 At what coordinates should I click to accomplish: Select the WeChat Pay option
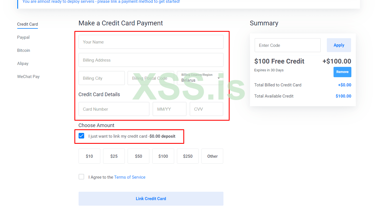pyautogui.click(x=28, y=77)
